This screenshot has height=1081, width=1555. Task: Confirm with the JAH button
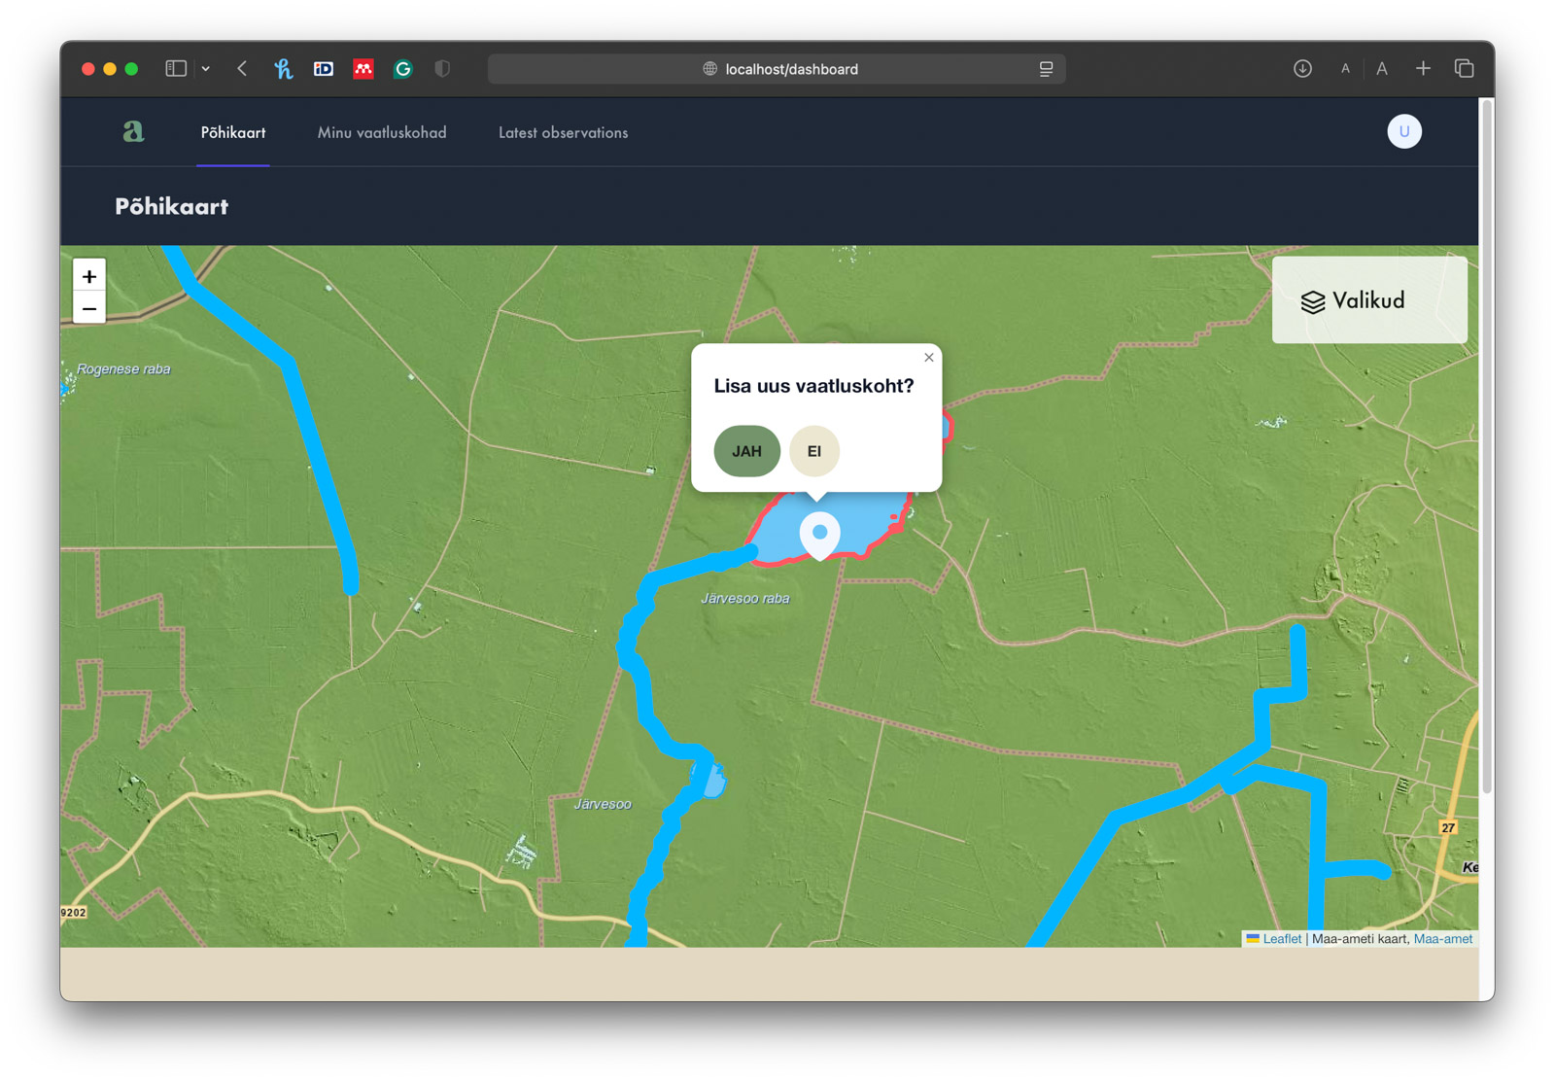click(746, 451)
